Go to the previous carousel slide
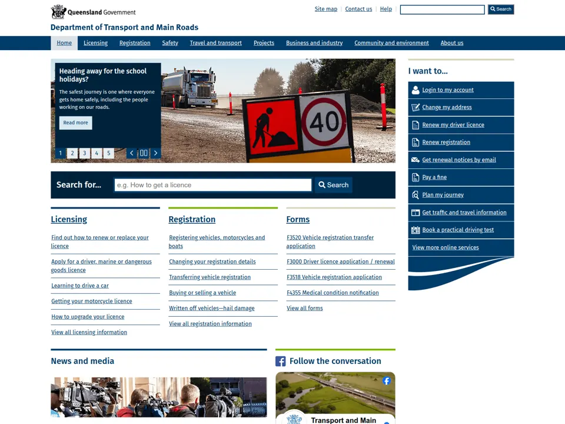 [x=131, y=153]
